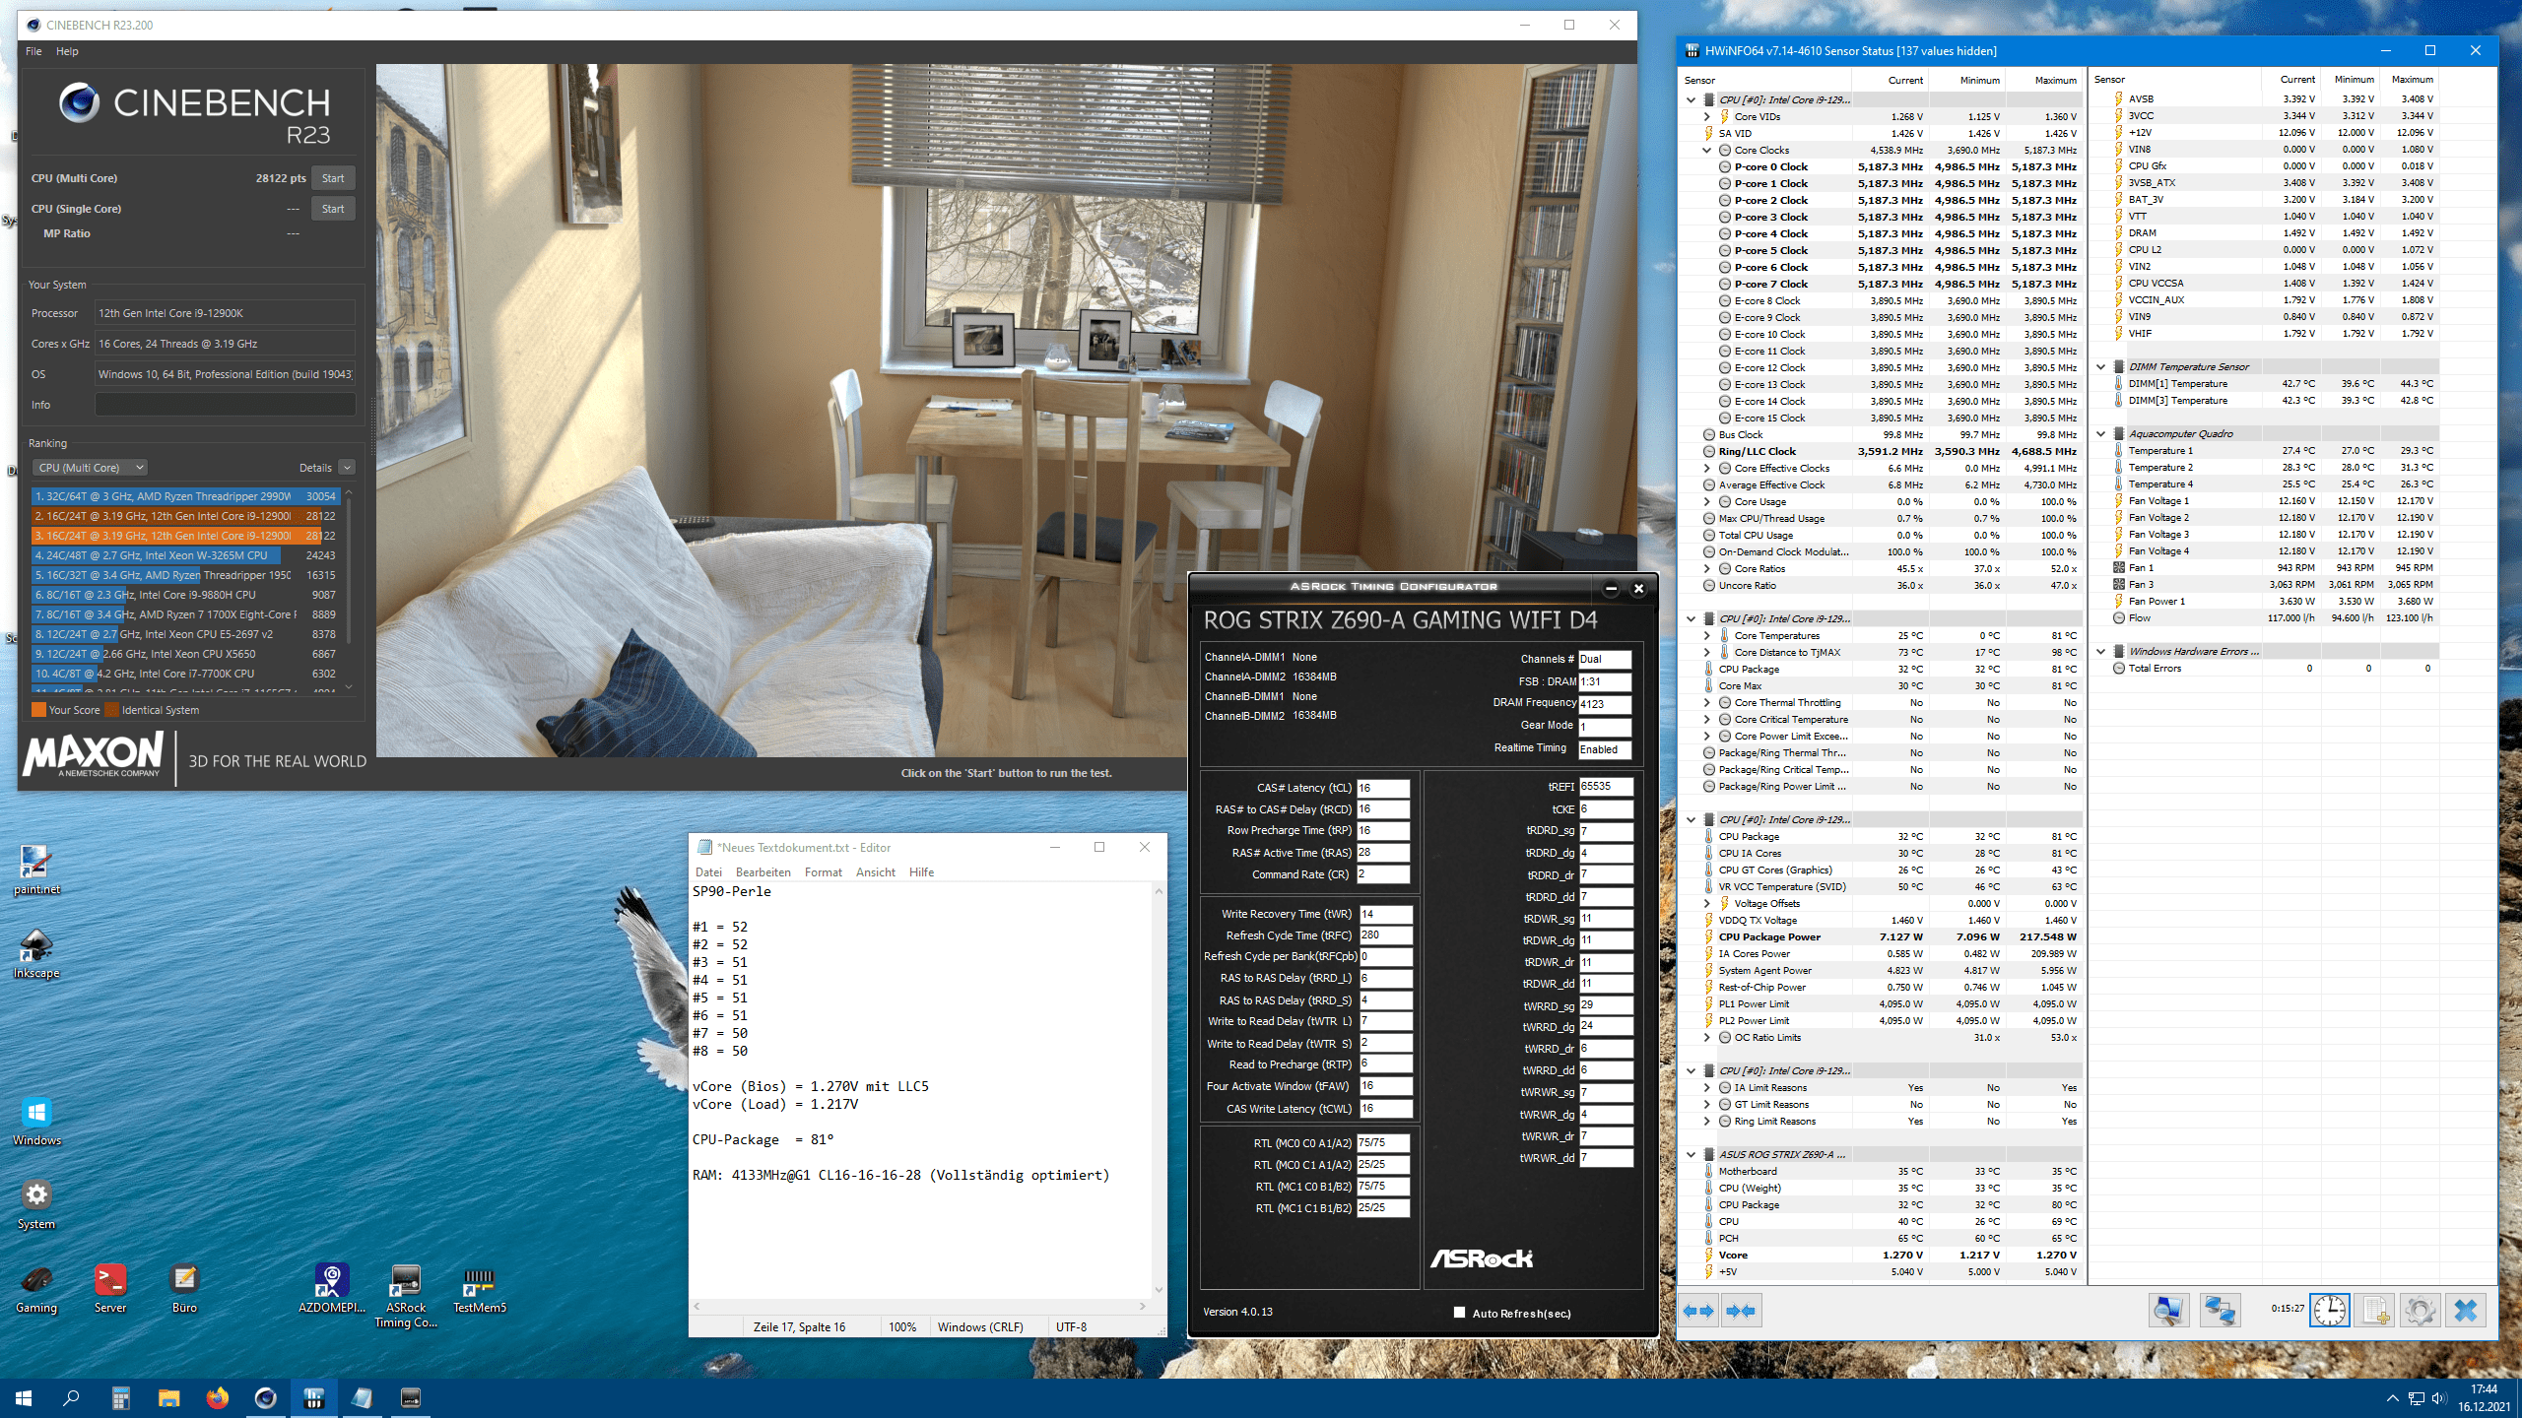
Task: Select Threadripper 2990W ranking row
Action: point(185,496)
